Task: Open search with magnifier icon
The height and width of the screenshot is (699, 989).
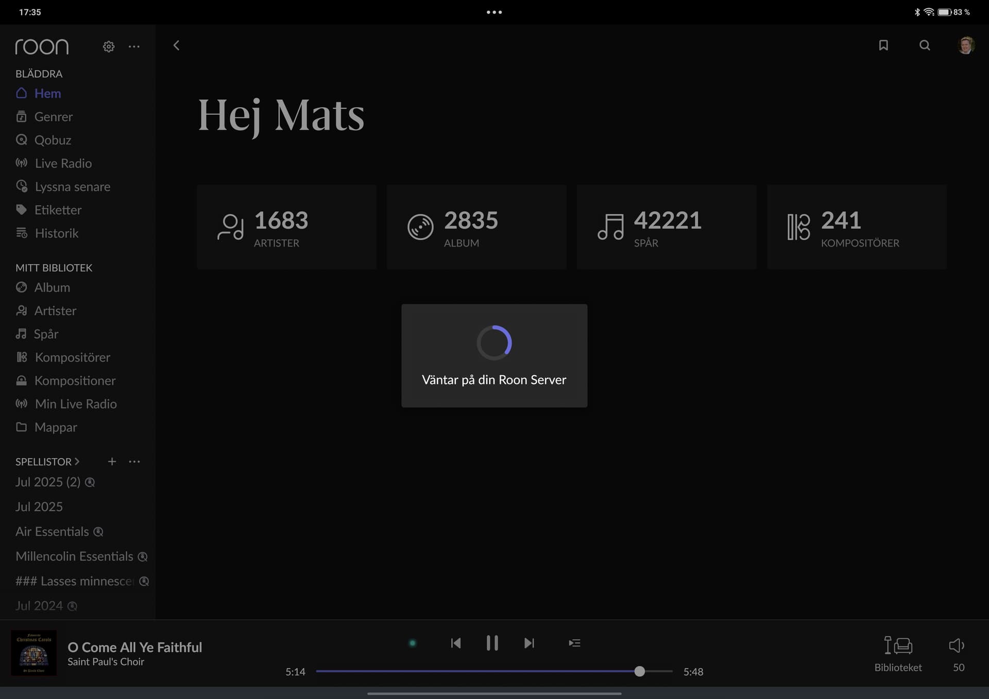Action: [925, 45]
